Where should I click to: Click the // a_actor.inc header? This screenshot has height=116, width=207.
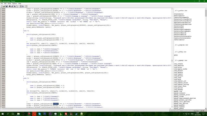181,11
